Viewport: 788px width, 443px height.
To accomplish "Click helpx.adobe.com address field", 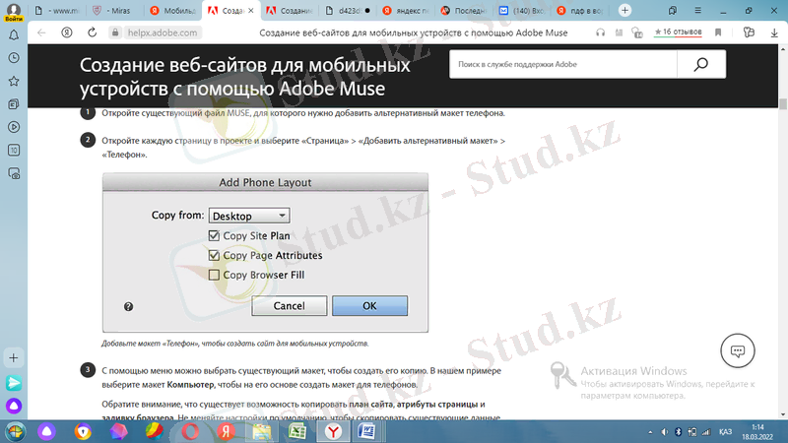I will (163, 32).
